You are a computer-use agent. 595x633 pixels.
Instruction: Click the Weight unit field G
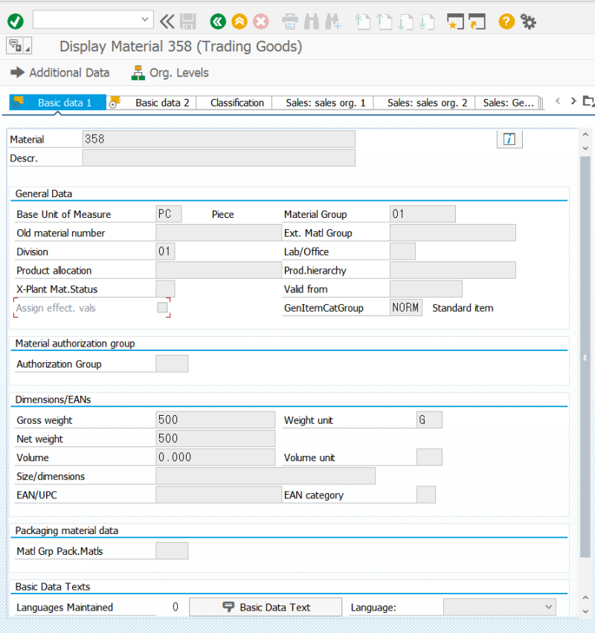[429, 420]
